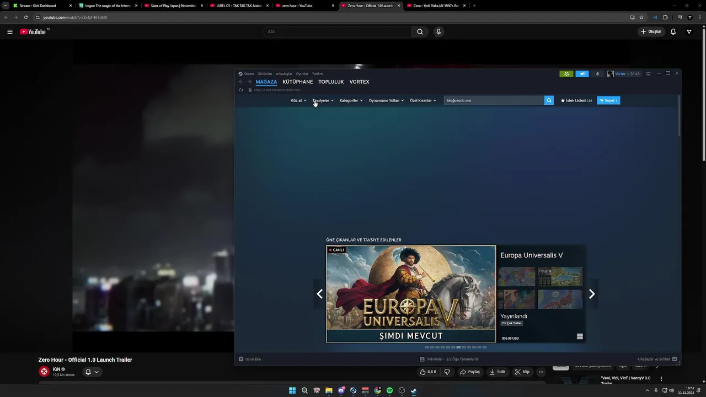The width and height of the screenshot is (706, 397).
Task: Expand the Göz at dropdown
Action: coord(298,100)
